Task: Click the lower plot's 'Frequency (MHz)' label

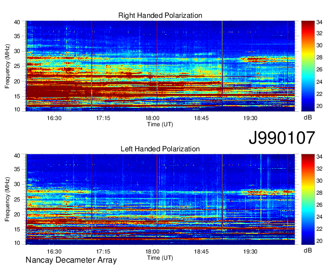Action: click(x=7, y=199)
